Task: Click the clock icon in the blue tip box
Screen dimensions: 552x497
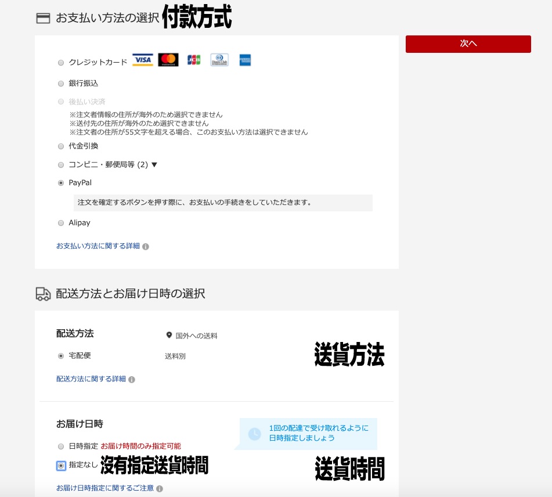Action: point(255,434)
